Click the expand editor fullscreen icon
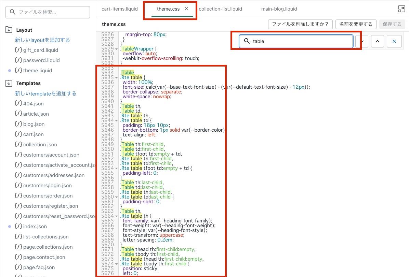This screenshot has width=409, height=277. (x=401, y=9)
